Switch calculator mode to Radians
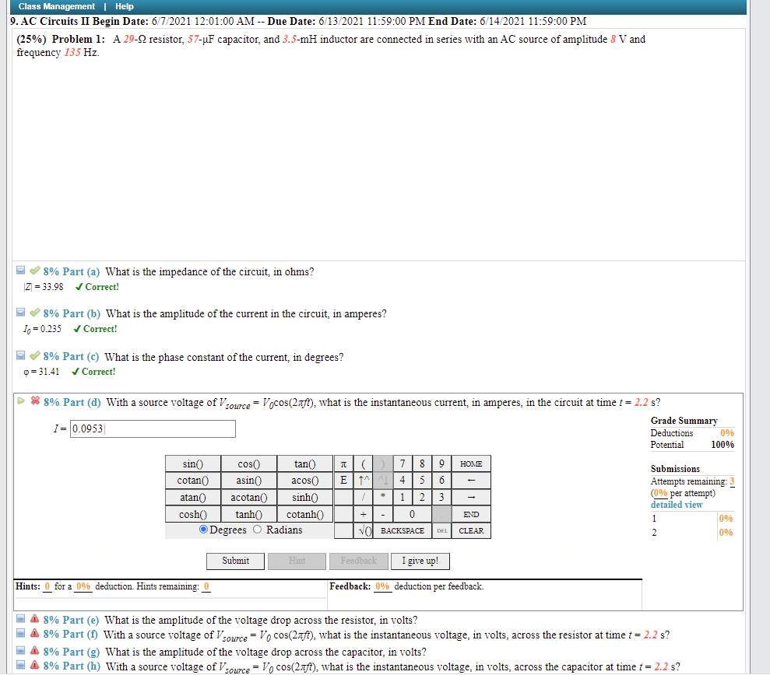 coord(257,529)
